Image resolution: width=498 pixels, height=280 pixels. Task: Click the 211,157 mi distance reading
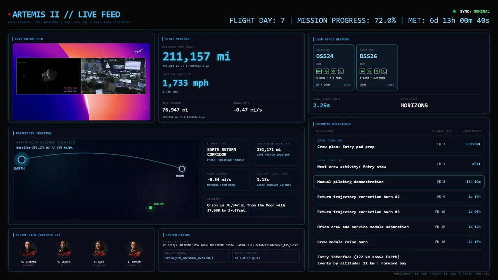pos(196,57)
